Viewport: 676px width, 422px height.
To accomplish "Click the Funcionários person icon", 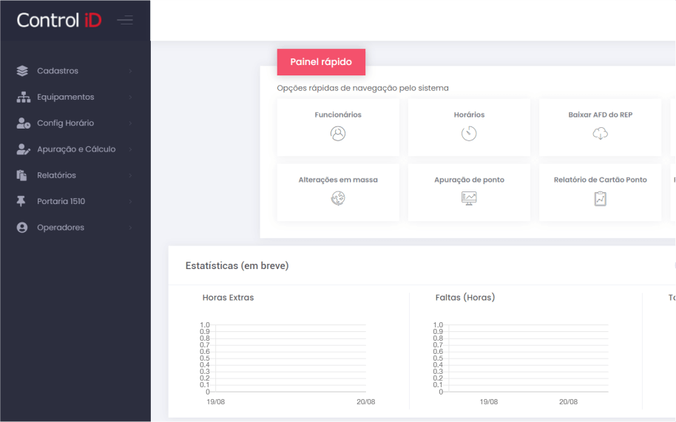I will (338, 134).
